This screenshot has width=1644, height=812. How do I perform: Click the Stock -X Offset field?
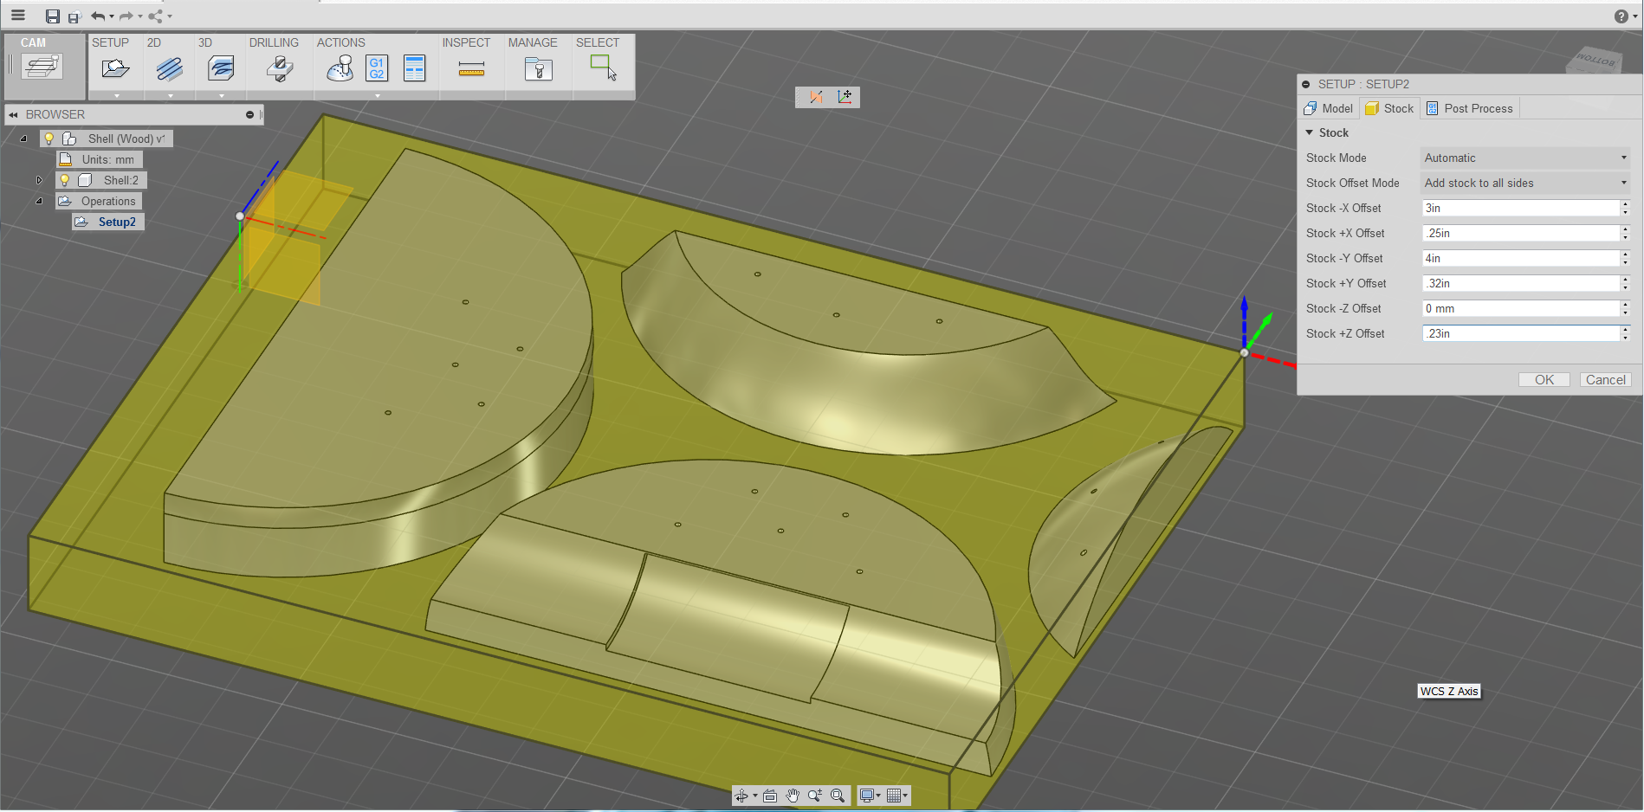coord(1521,208)
